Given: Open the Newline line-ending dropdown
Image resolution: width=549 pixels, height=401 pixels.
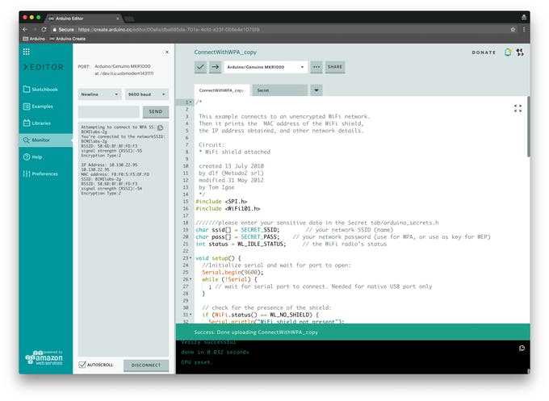Looking at the screenshot, I should pyautogui.click(x=99, y=94).
